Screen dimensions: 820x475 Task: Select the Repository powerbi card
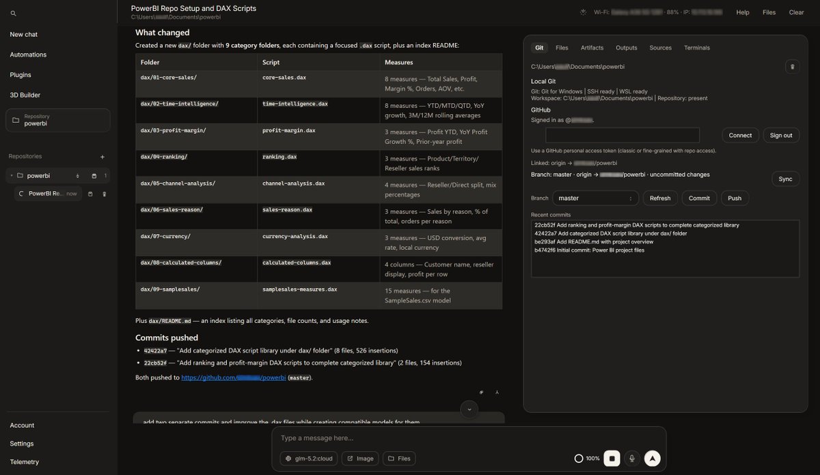[x=58, y=120]
